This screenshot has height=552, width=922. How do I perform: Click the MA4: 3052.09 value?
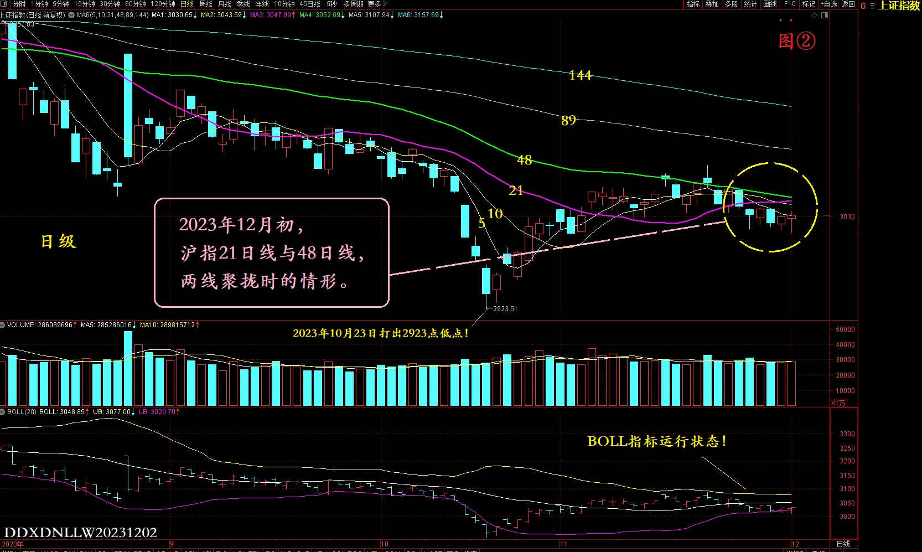click(x=320, y=15)
